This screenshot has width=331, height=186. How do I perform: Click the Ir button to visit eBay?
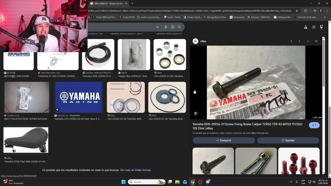(x=314, y=125)
